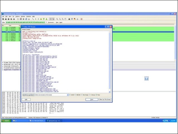Edit coloring rules from the toolbar
Screen dimensions: 178x134
pyautogui.click(x=75, y=19)
